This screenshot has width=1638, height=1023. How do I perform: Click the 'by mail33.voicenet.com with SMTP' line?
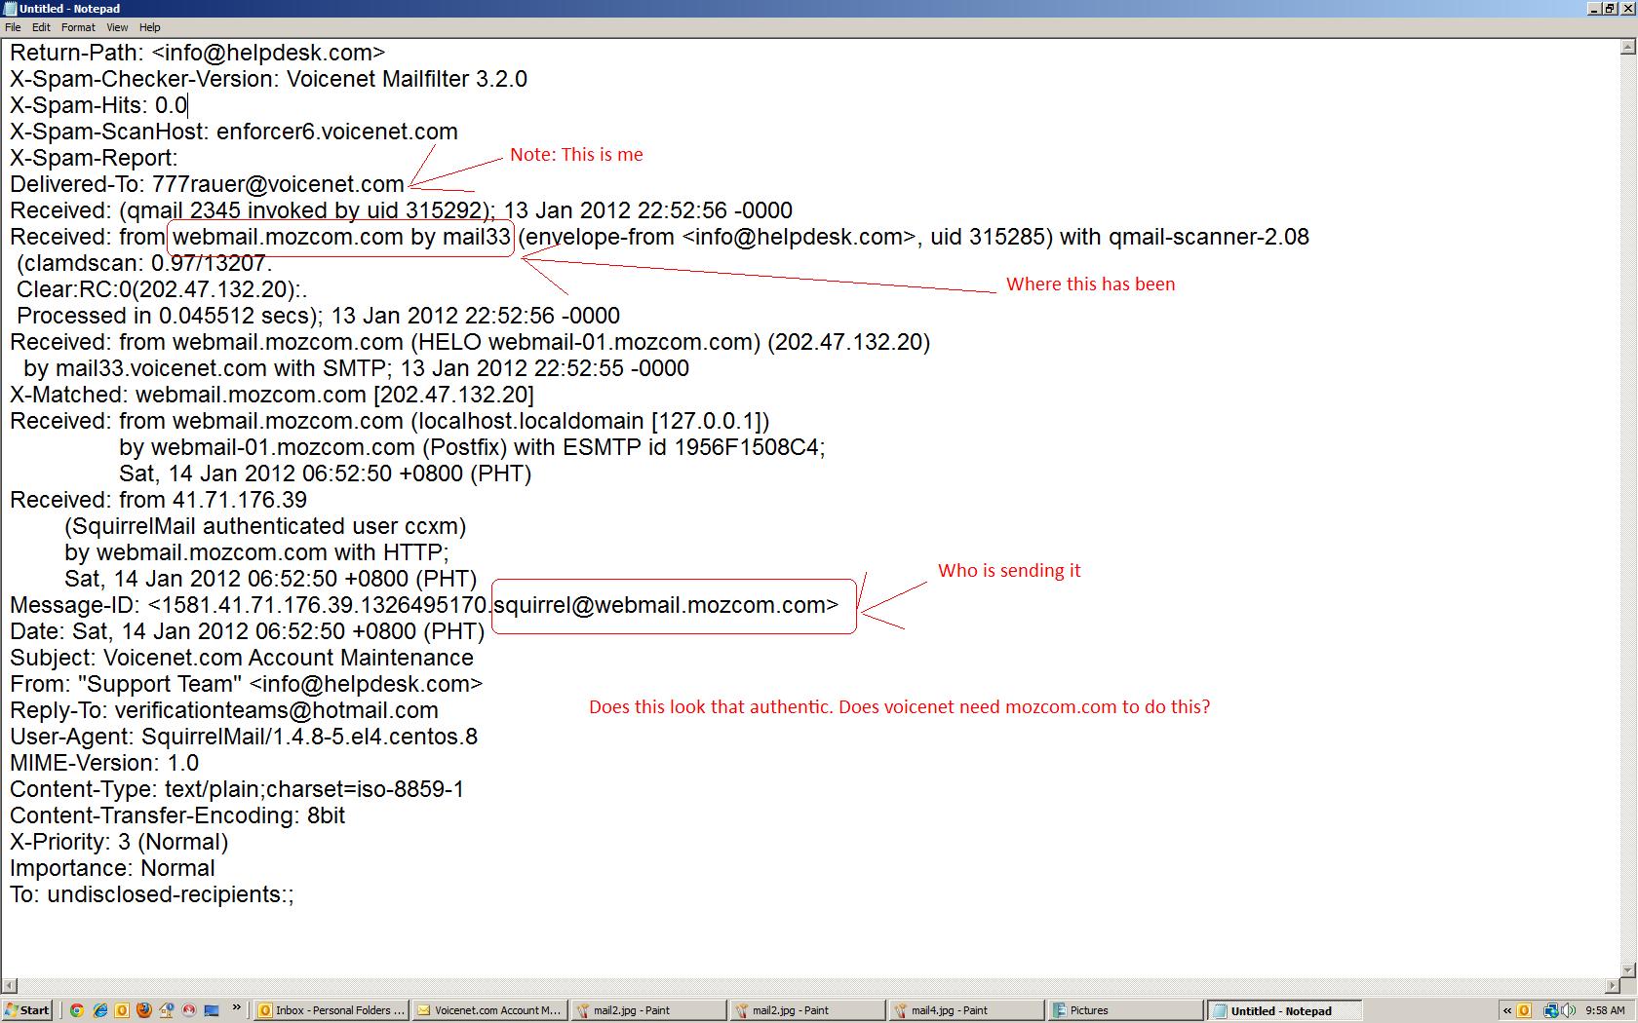pos(356,368)
